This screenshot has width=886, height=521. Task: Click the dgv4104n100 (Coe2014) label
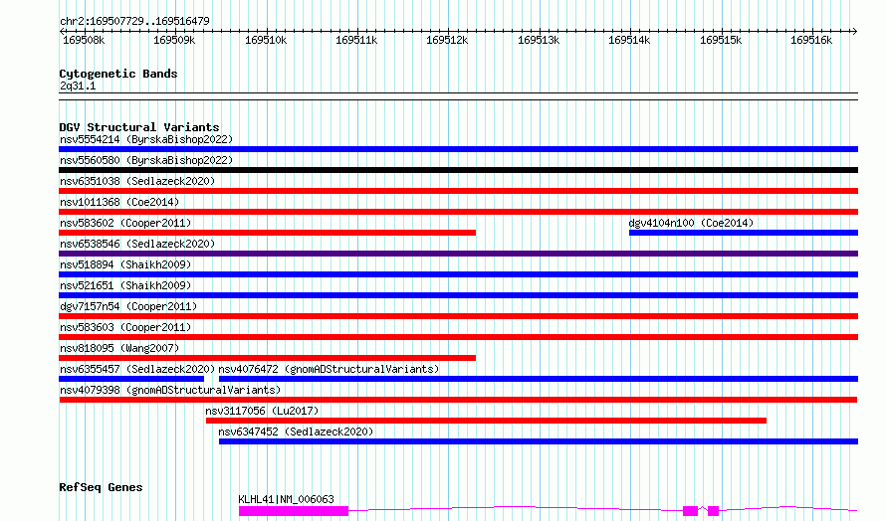click(x=691, y=223)
